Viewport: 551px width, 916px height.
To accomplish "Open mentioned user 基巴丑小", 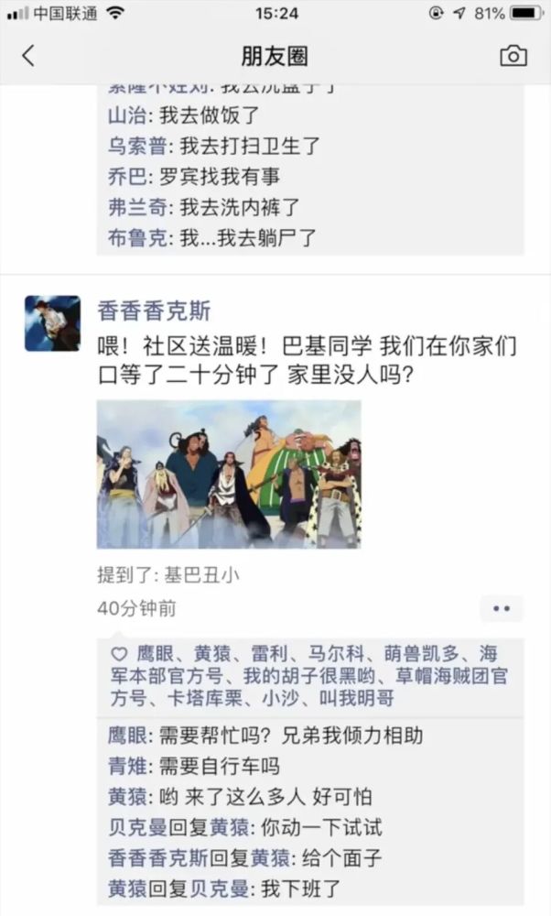I will tap(201, 575).
